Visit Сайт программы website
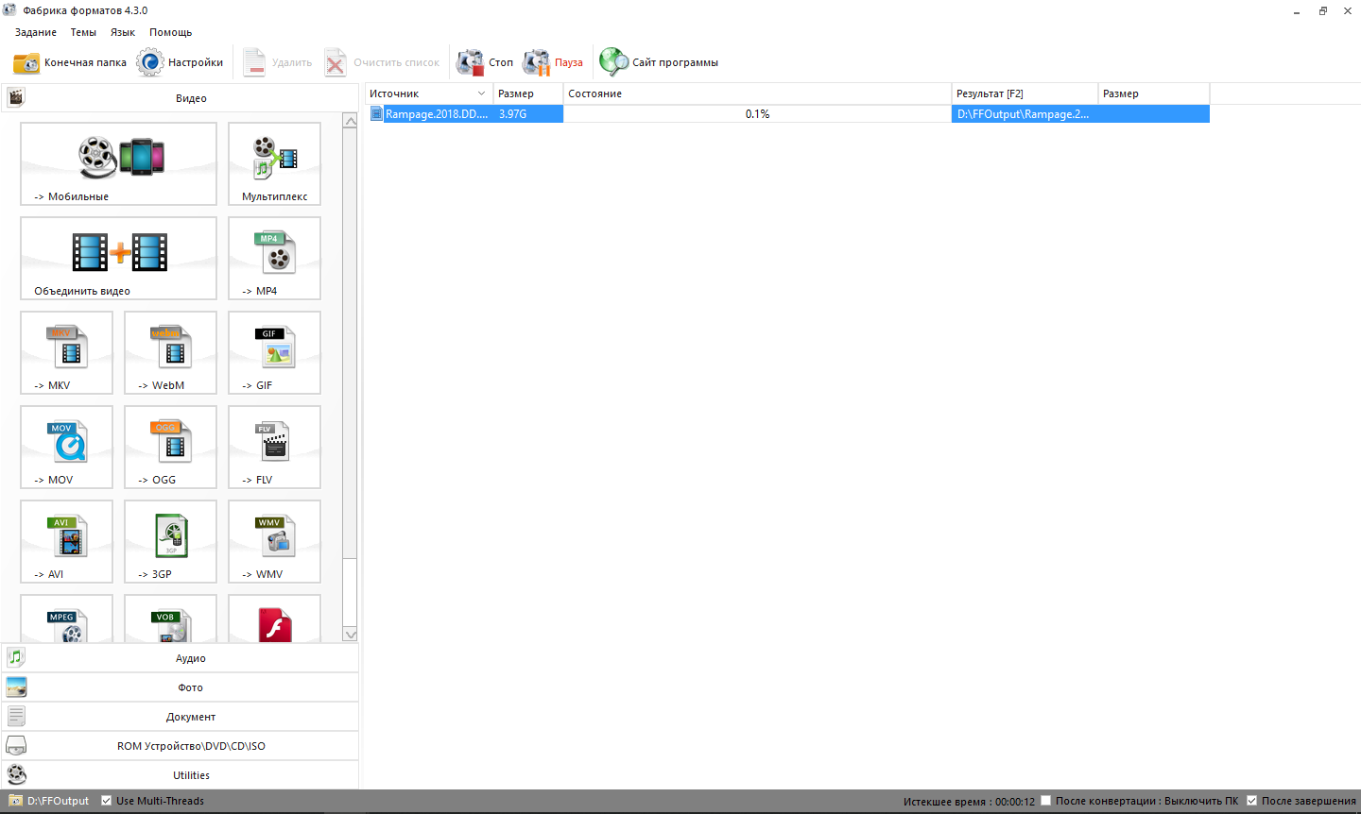 [x=659, y=62]
